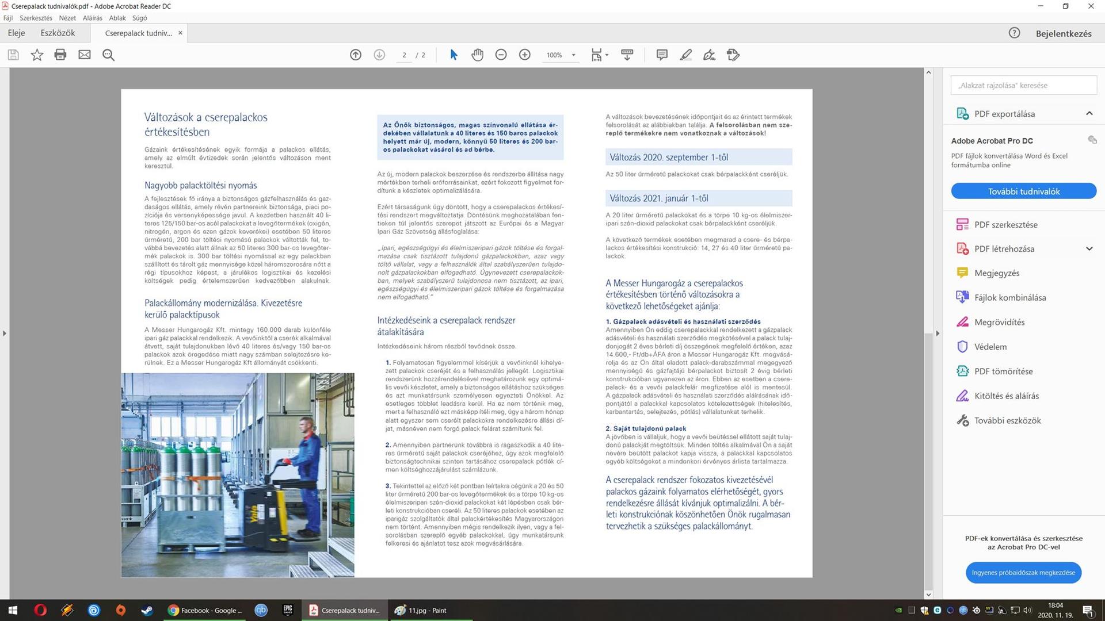The image size is (1105, 621).
Task: Open Steam from the taskbar
Action: point(147,611)
